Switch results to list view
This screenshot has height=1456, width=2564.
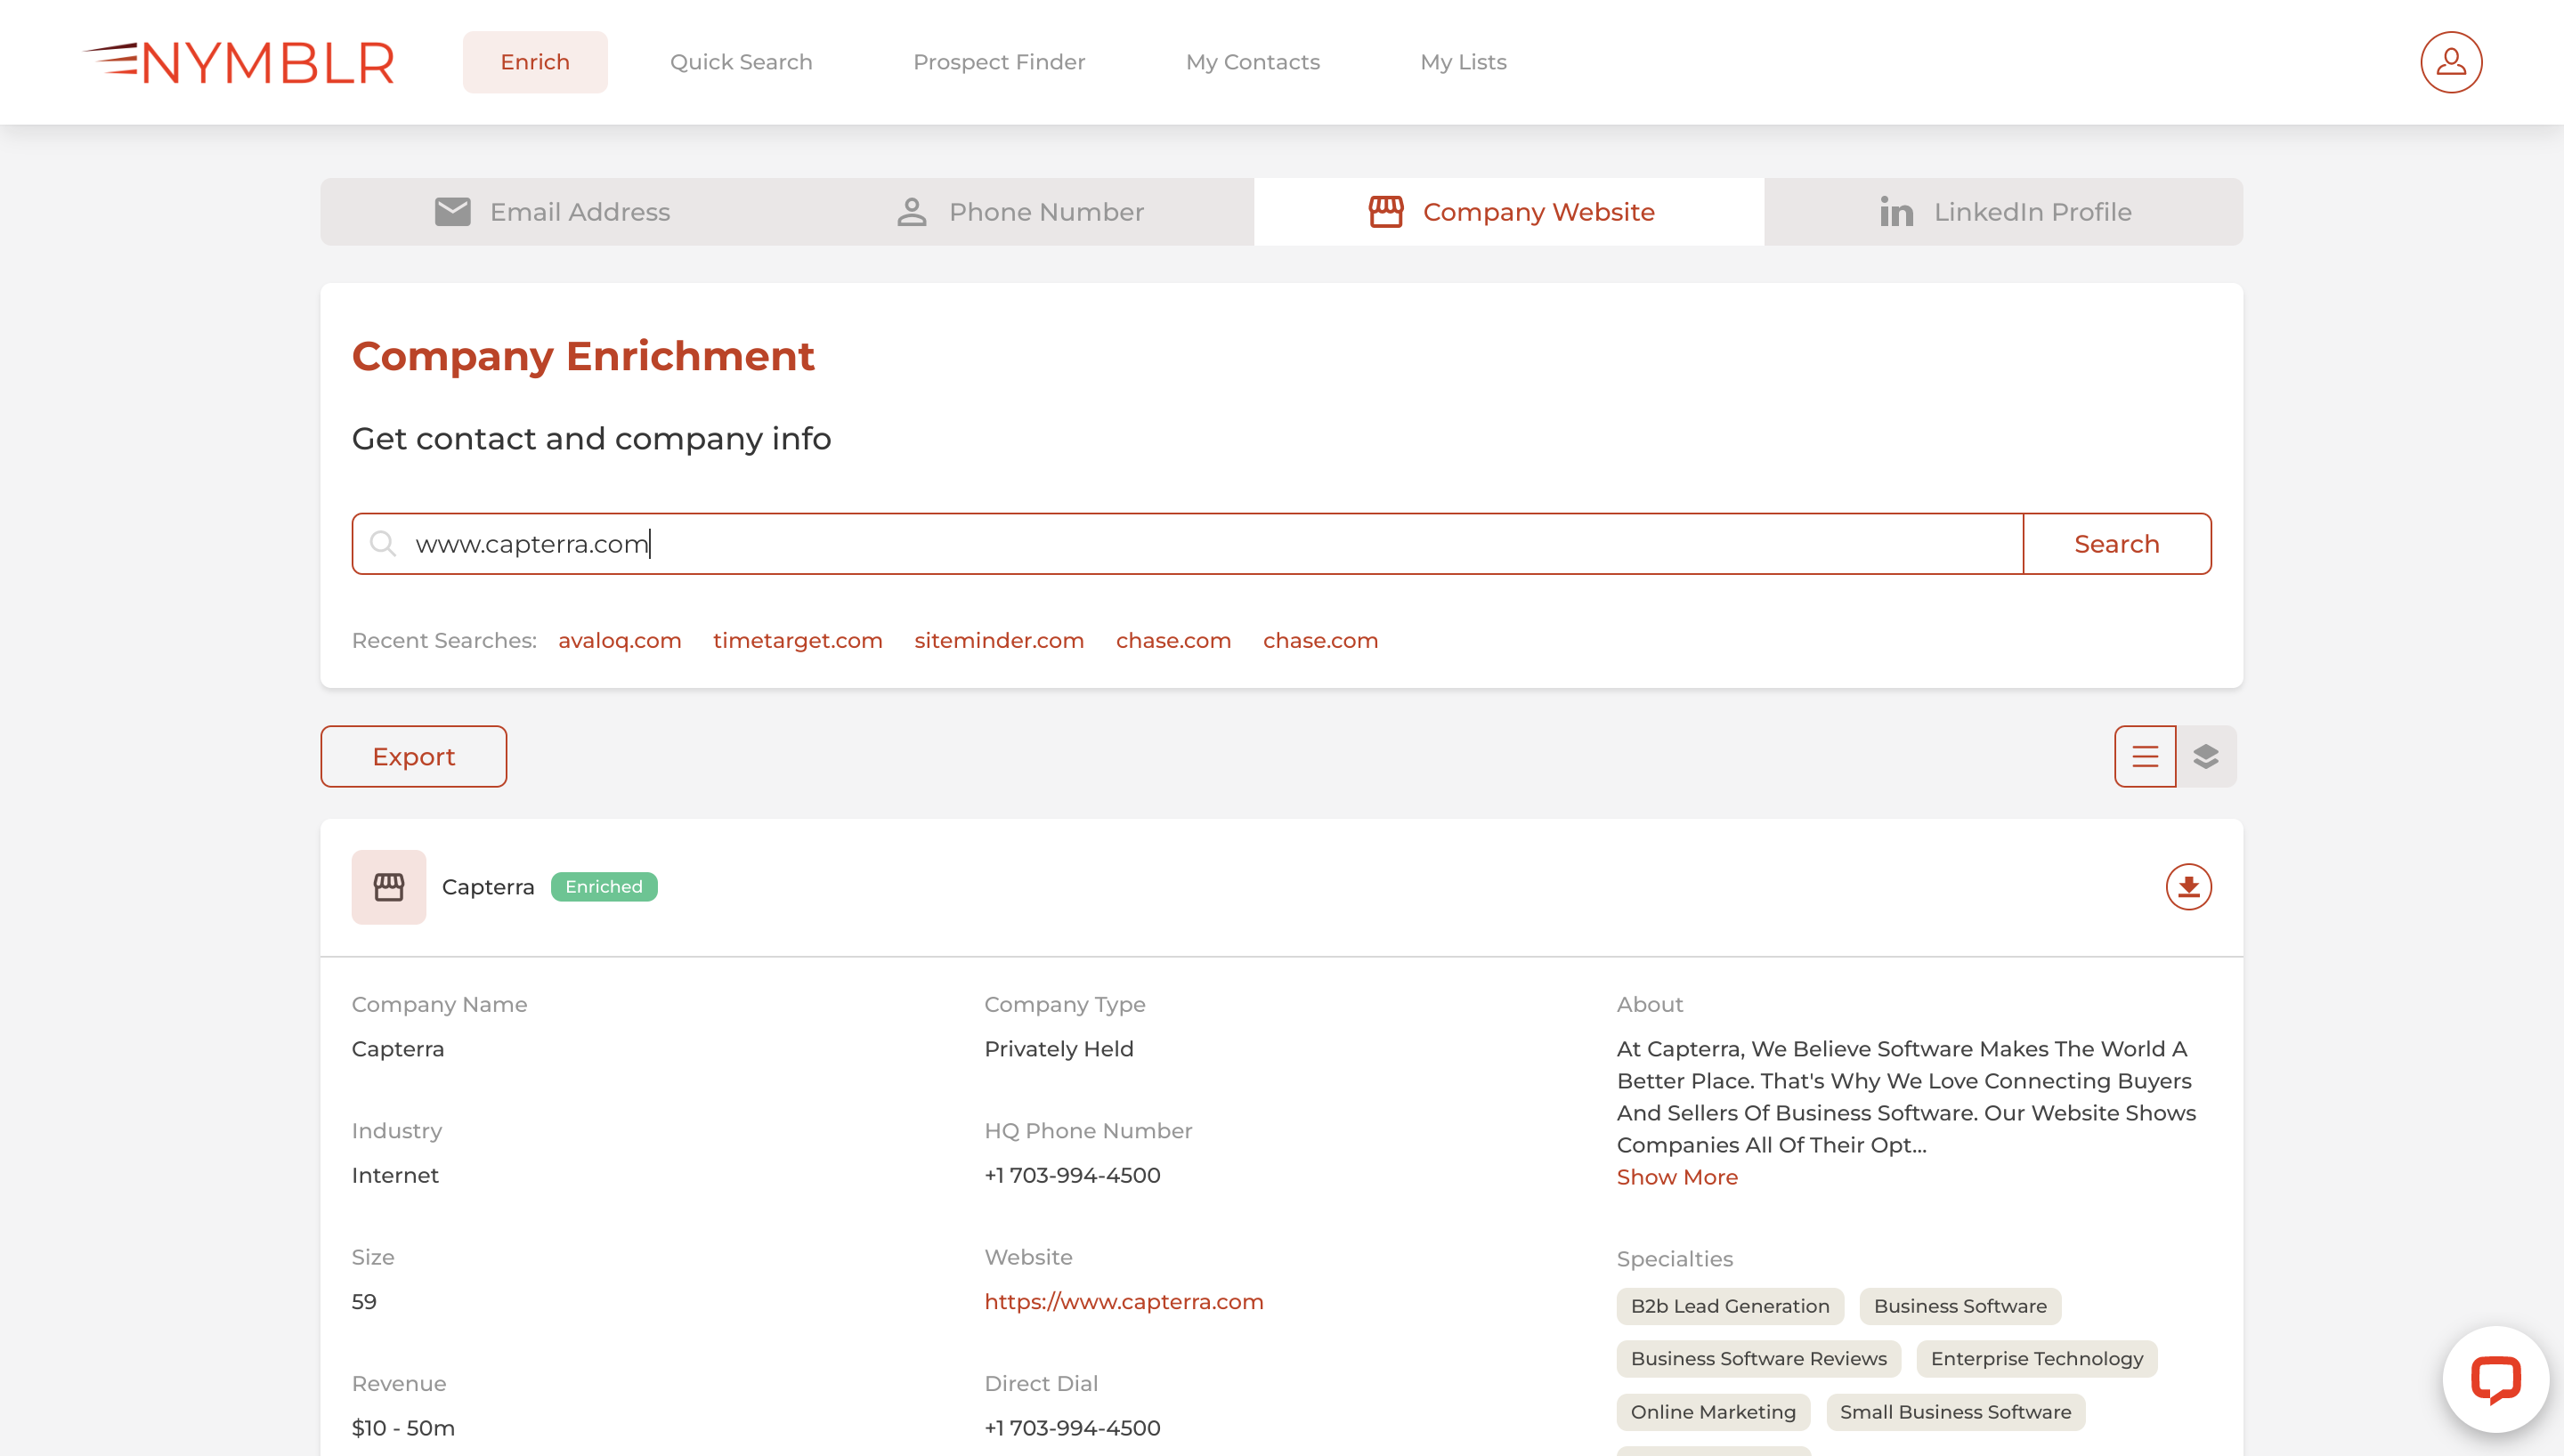pyautogui.click(x=2144, y=756)
